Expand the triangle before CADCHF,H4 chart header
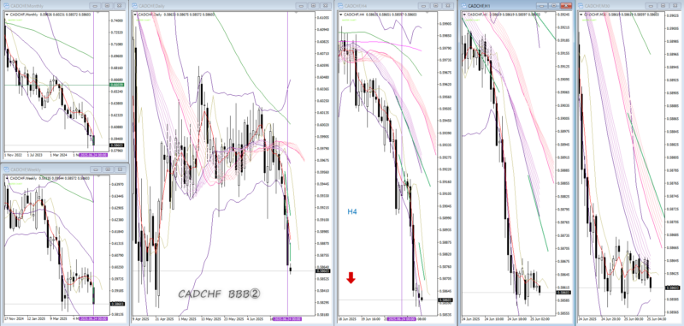 [x=341, y=15]
